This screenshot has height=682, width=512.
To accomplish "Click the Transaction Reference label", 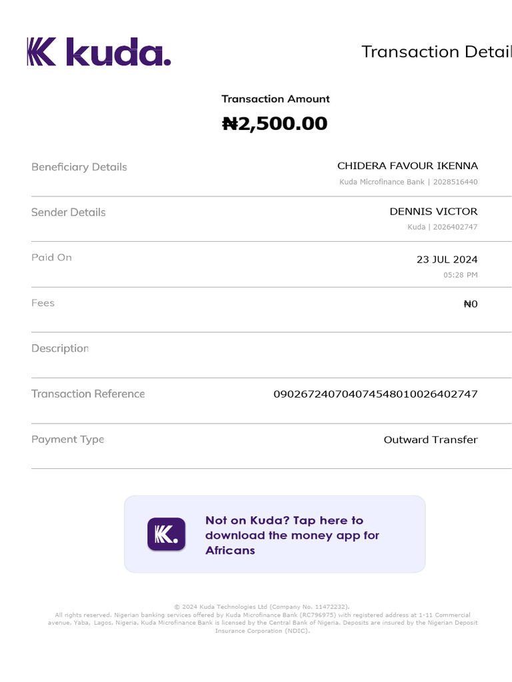I will click(x=87, y=394).
